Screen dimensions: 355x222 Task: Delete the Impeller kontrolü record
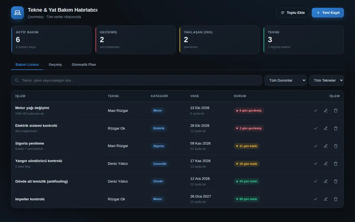point(336,199)
